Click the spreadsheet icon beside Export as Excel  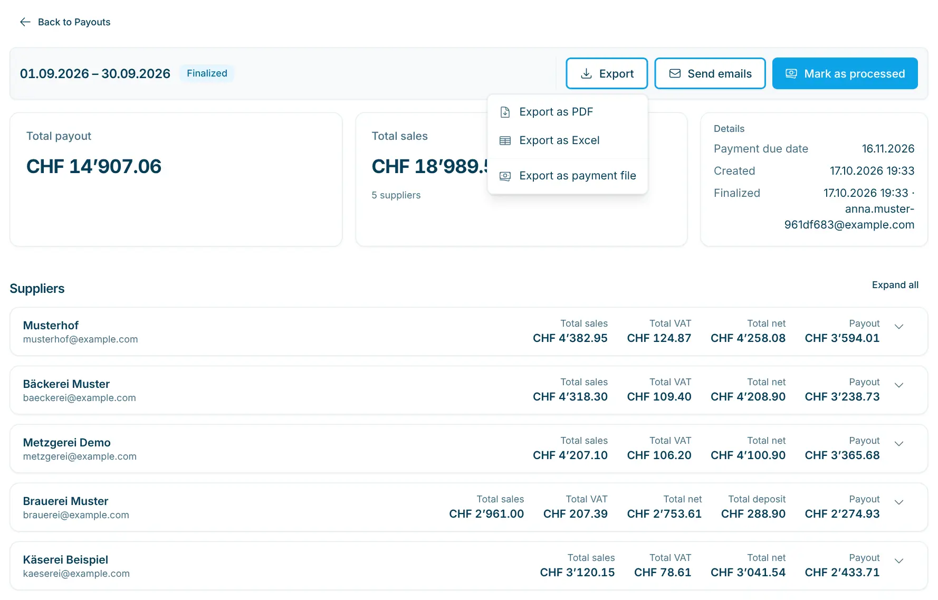click(505, 140)
